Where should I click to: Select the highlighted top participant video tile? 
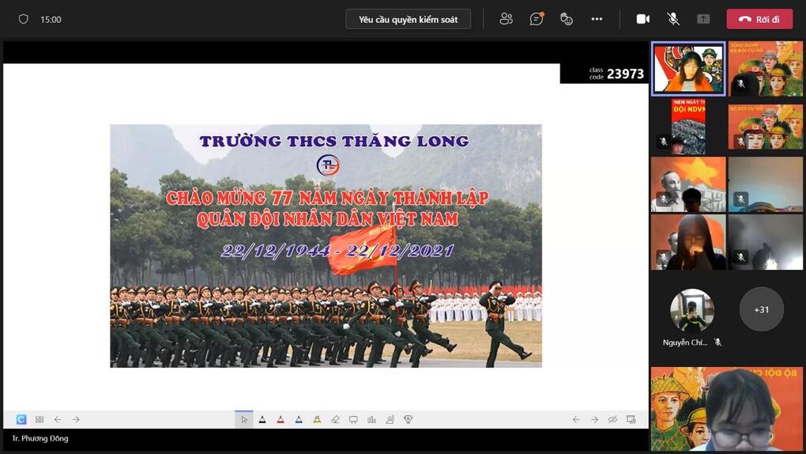tap(688, 69)
